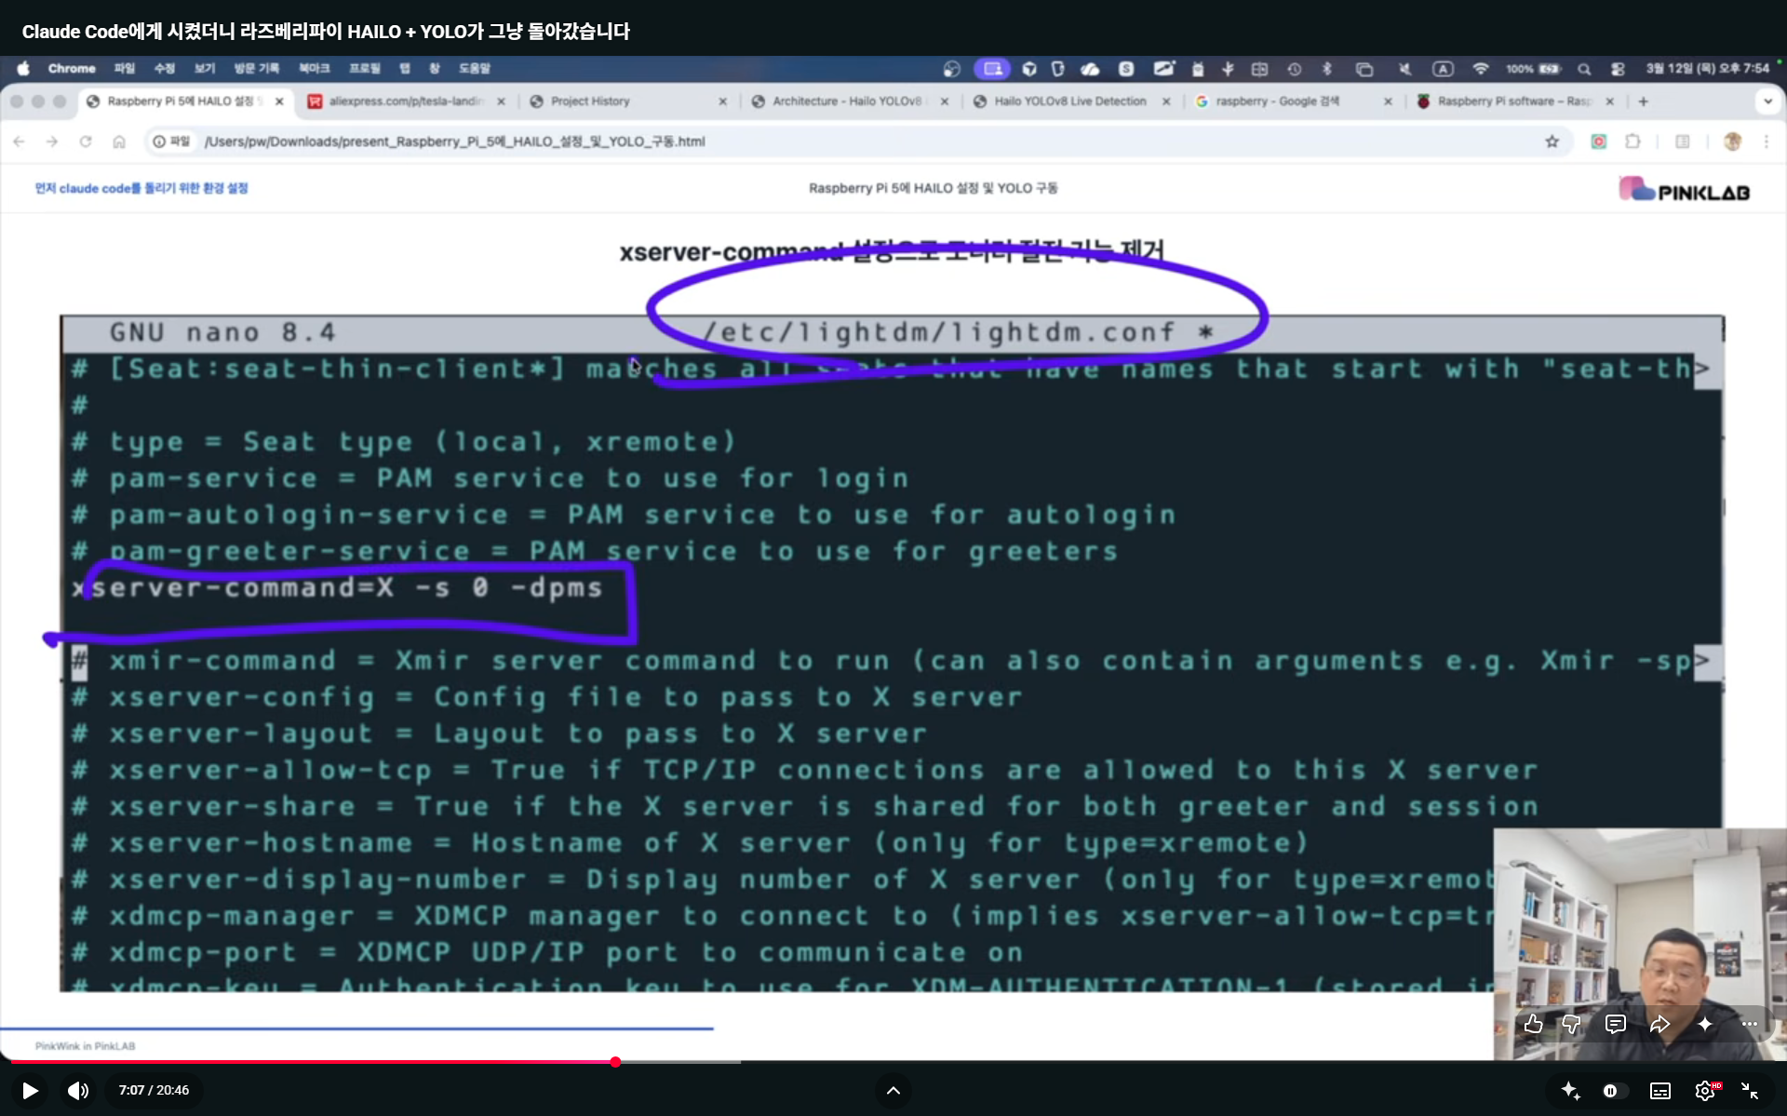This screenshot has width=1787, height=1116.
Task: Play the paused YouTube video
Action: 30,1090
